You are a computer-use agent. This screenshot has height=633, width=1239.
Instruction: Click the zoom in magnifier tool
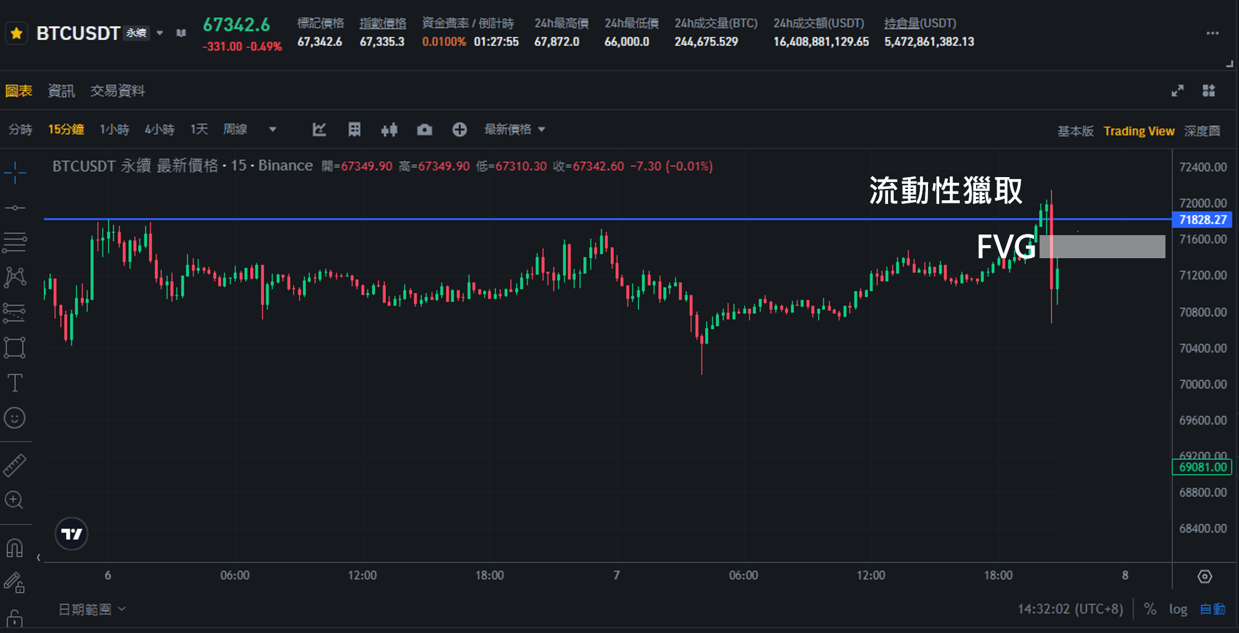coord(15,500)
